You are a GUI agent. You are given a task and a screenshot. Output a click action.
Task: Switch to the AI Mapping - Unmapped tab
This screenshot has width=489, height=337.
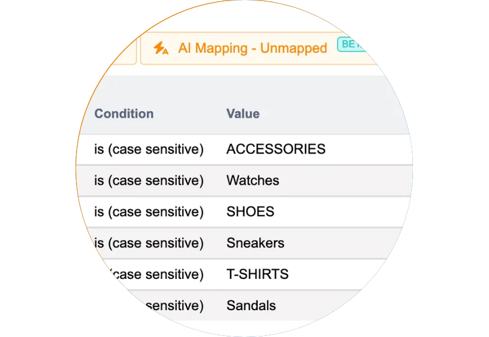[x=252, y=48]
